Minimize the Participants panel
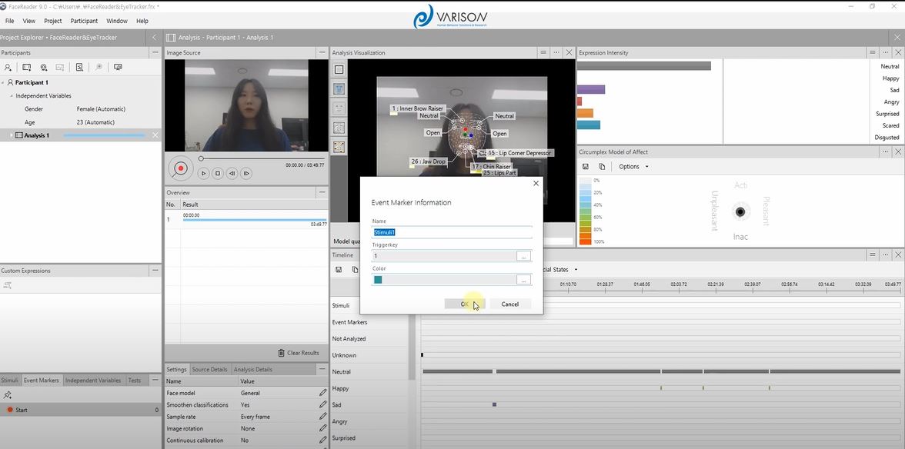905x449 pixels. pos(155,52)
